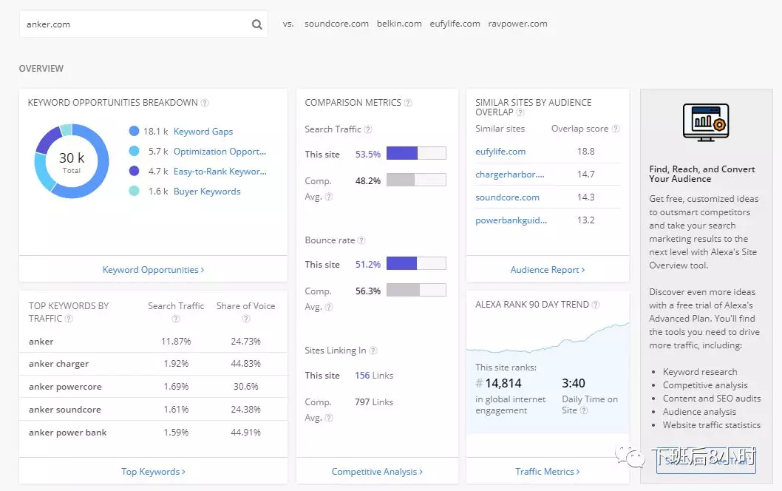
Task: Open Competitive Analysis link
Action: click(x=377, y=472)
